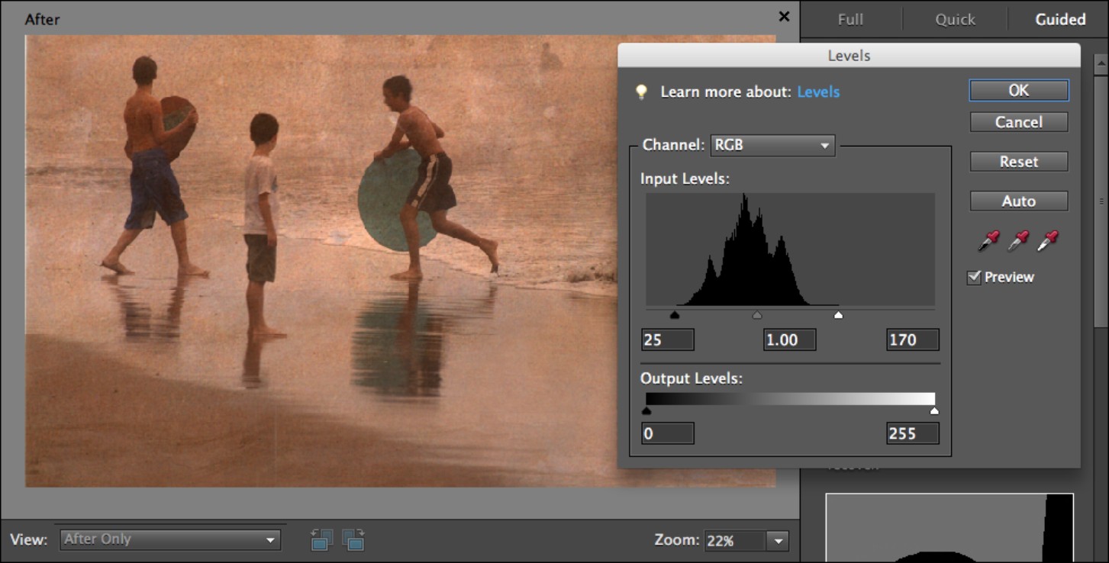The width and height of the screenshot is (1109, 563).
Task: Select the gray point eyedropper
Action: (1018, 241)
